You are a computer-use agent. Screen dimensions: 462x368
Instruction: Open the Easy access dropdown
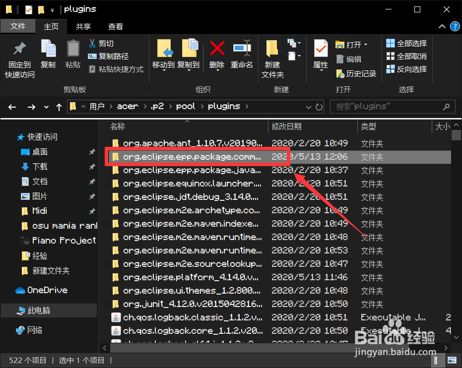[x=294, y=56]
